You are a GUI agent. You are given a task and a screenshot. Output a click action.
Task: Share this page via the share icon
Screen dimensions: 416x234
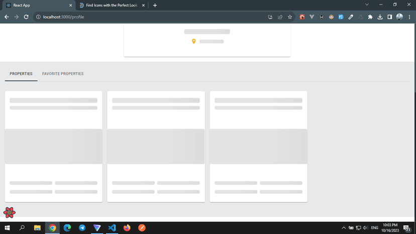(x=280, y=17)
